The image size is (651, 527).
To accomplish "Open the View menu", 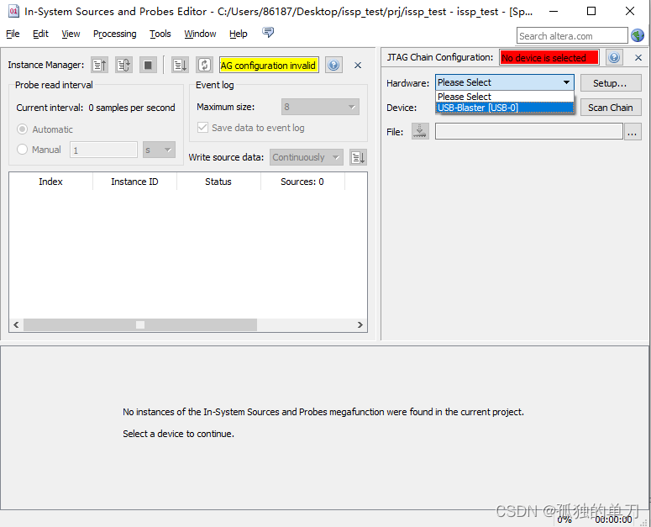I will [71, 34].
